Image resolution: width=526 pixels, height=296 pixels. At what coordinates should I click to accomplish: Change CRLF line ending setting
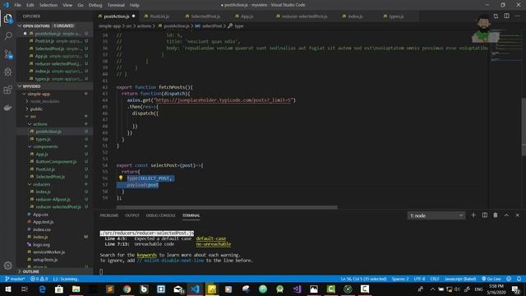[435, 279]
